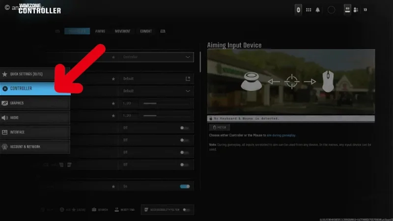Viewport: 393px width, 221px height.
Task: Follow the "aim during gameplay" link
Action: pos(281,136)
